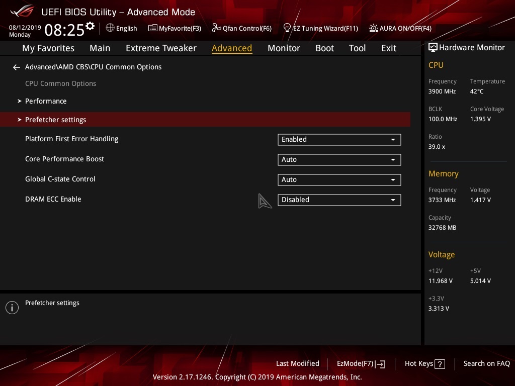Image resolution: width=515 pixels, height=386 pixels.
Task: Launch EZ Tuning Wizard(F11)
Action: pyautogui.click(x=325, y=28)
